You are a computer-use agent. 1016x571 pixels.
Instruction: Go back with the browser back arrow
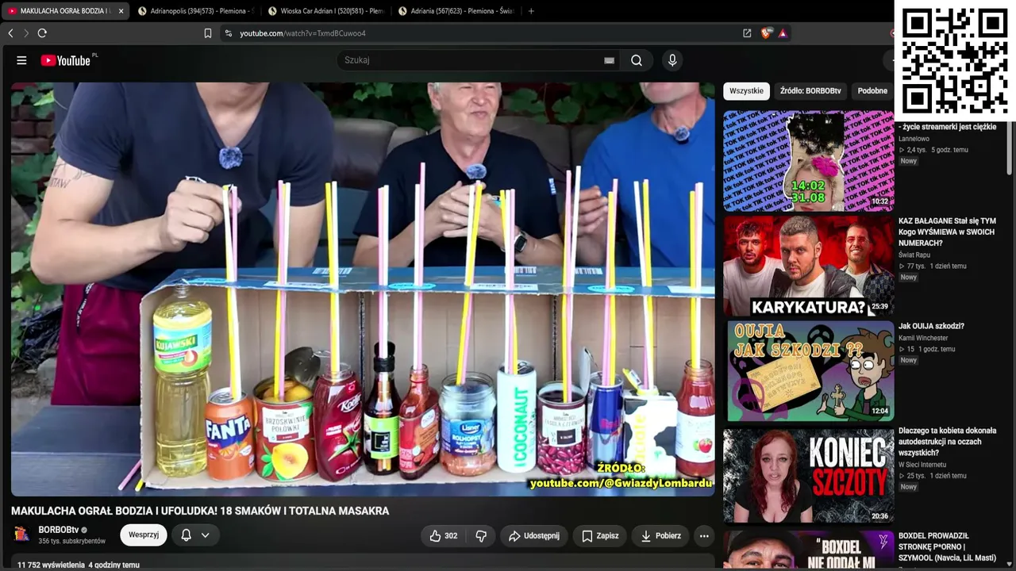(x=10, y=33)
